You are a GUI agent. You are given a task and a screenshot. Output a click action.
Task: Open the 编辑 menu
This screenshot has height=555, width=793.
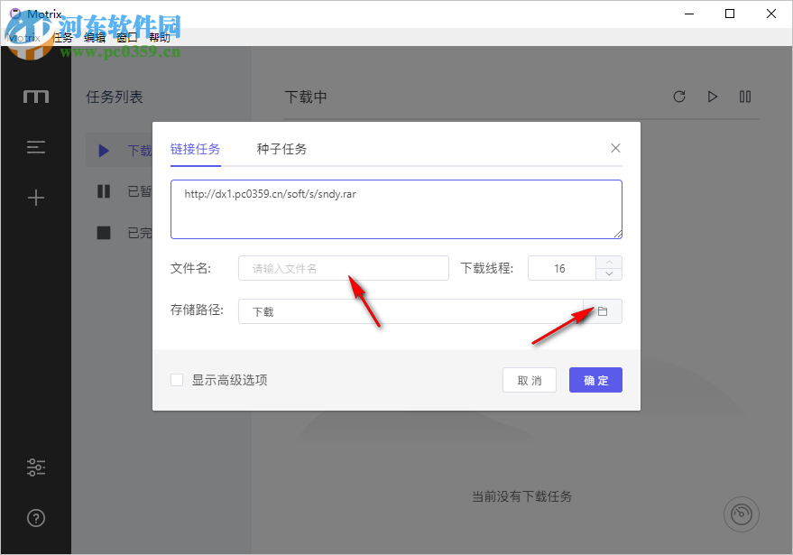coord(95,37)
